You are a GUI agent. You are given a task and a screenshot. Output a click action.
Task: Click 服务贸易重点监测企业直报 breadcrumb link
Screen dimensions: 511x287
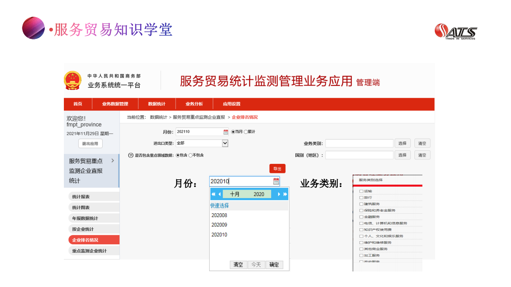click(199, 117)
